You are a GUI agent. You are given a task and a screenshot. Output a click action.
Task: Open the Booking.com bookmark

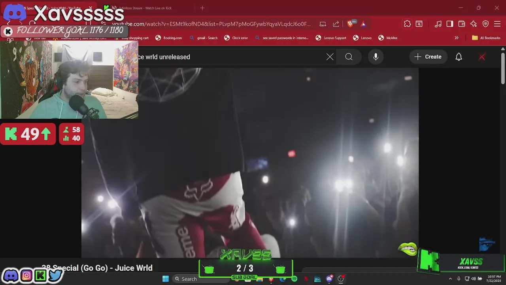[x=168, y=38]
